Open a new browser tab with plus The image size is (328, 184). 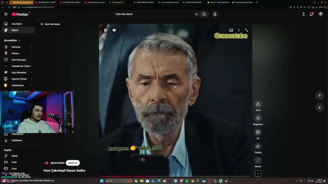257,2
